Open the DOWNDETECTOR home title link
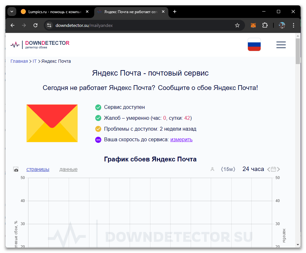Image resolution: width=306 pixels, height=253 pixels. coord(47,43)
